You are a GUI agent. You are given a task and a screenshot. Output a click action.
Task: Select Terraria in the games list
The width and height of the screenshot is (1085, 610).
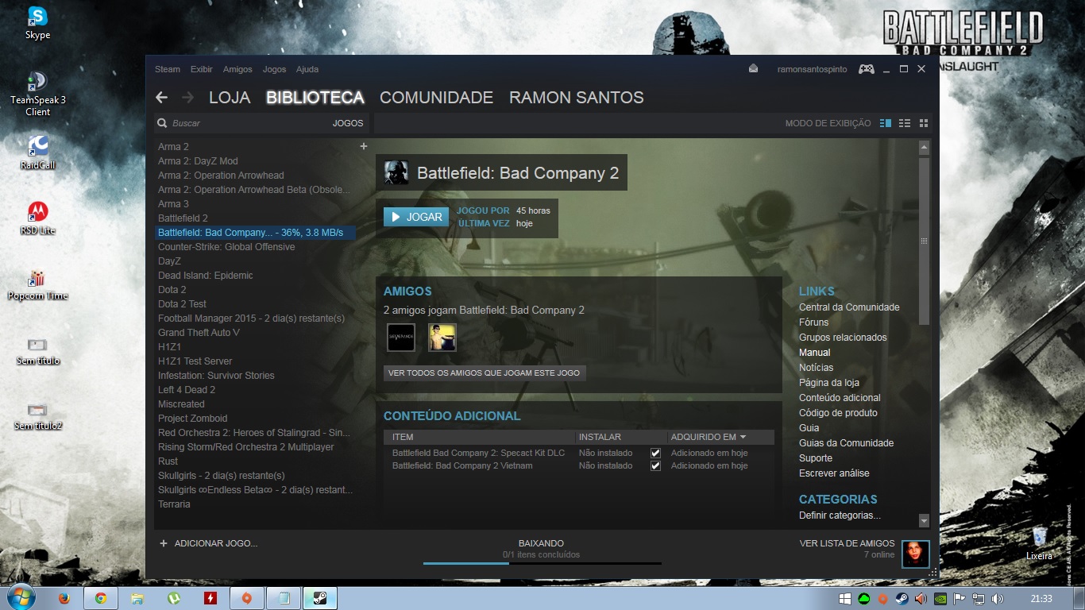[174, 504]
